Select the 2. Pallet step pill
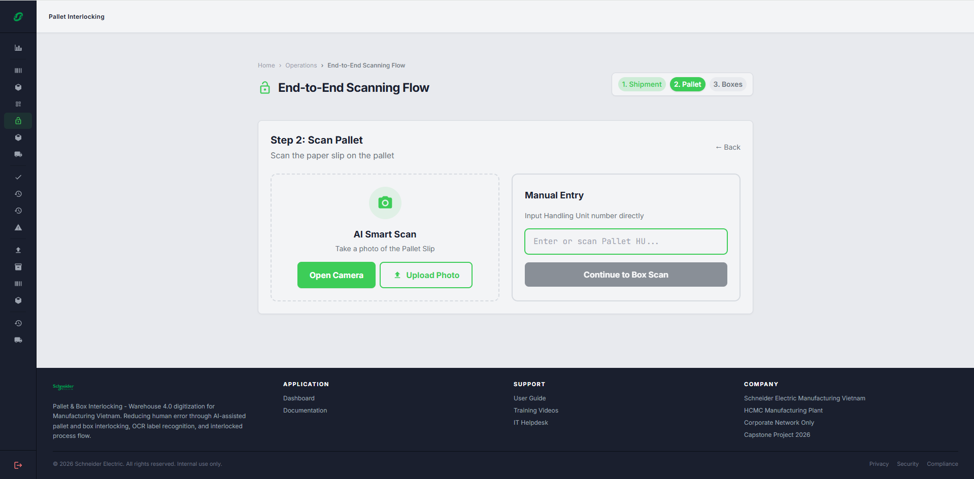 [688, 84]
